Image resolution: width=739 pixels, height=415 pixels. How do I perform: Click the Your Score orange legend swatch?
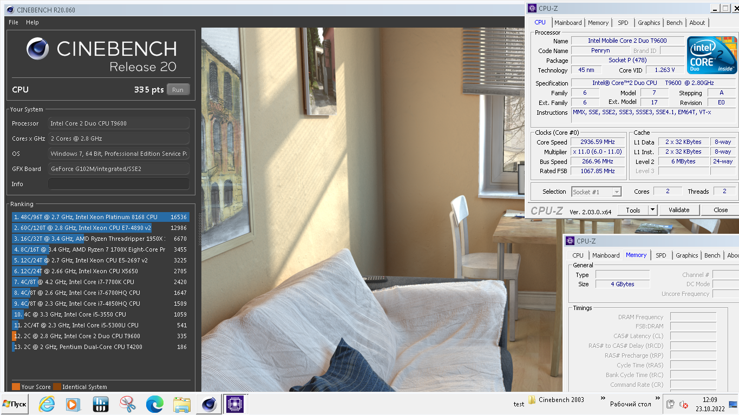(16, 387)
